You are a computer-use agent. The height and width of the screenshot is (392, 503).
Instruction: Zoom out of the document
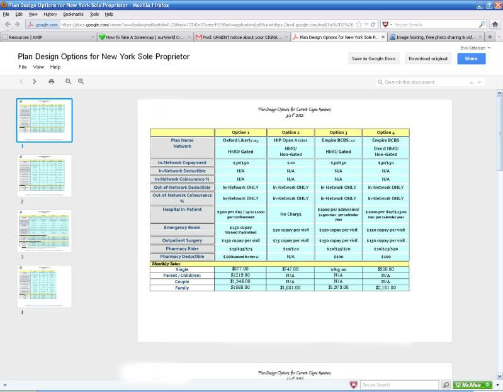[68, 81]
